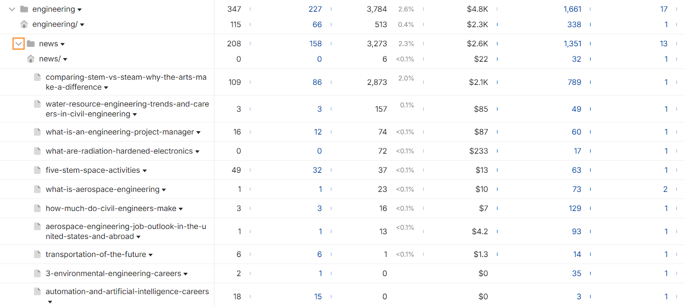Click the home icon beside news/
Viewport: 685px width, 307px height.
click(31, 59)
